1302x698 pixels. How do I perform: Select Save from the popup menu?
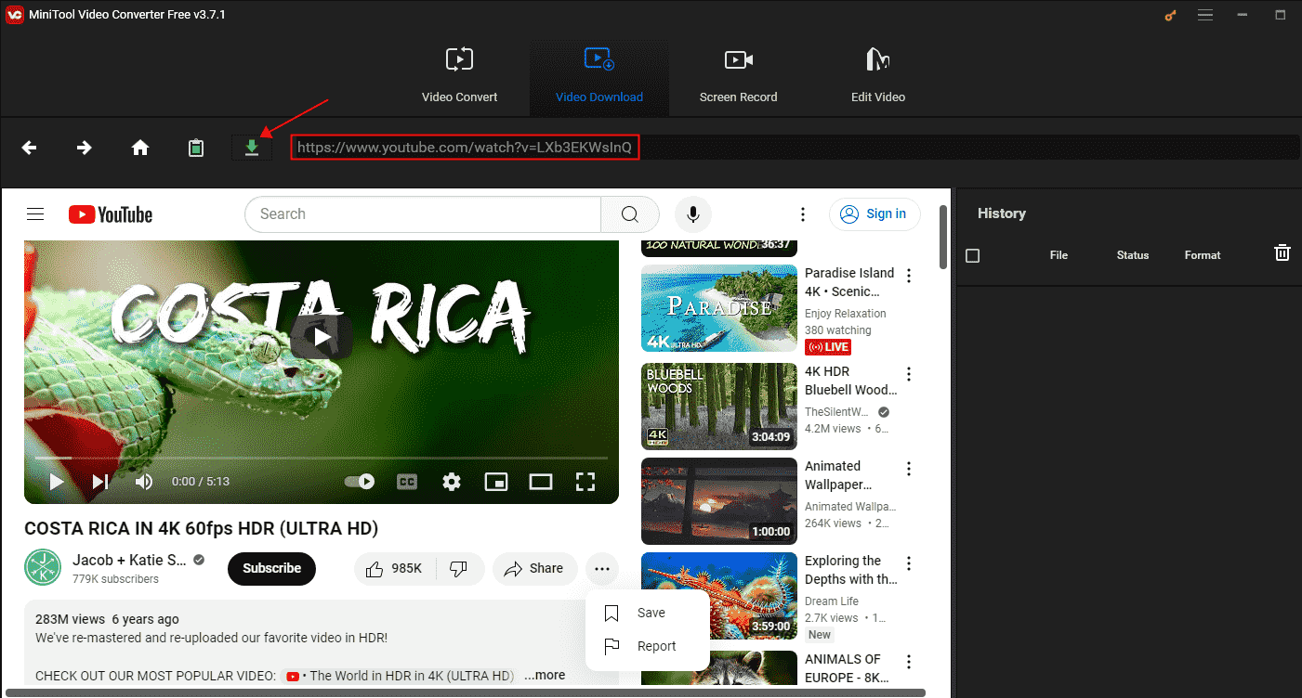coord(651,613)
